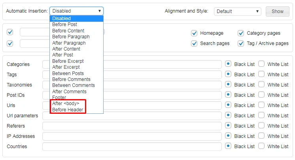Expand the Alignment and Style dropdown

pyautogui.click(x=238, y=11)
